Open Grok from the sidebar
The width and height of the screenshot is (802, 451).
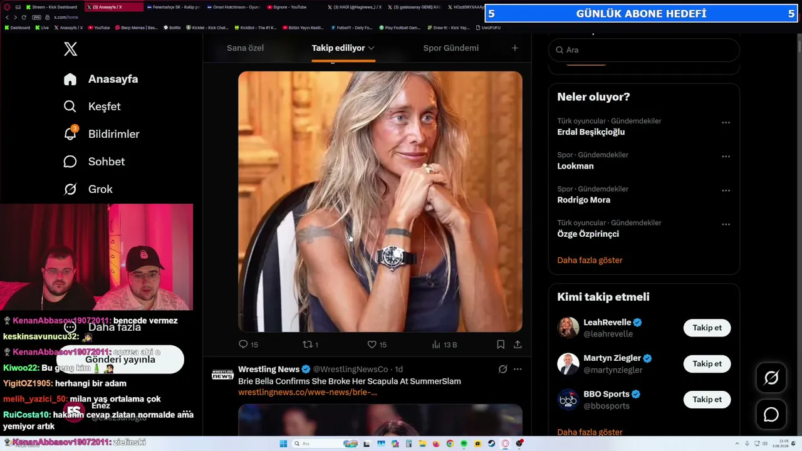coord(88,189)
